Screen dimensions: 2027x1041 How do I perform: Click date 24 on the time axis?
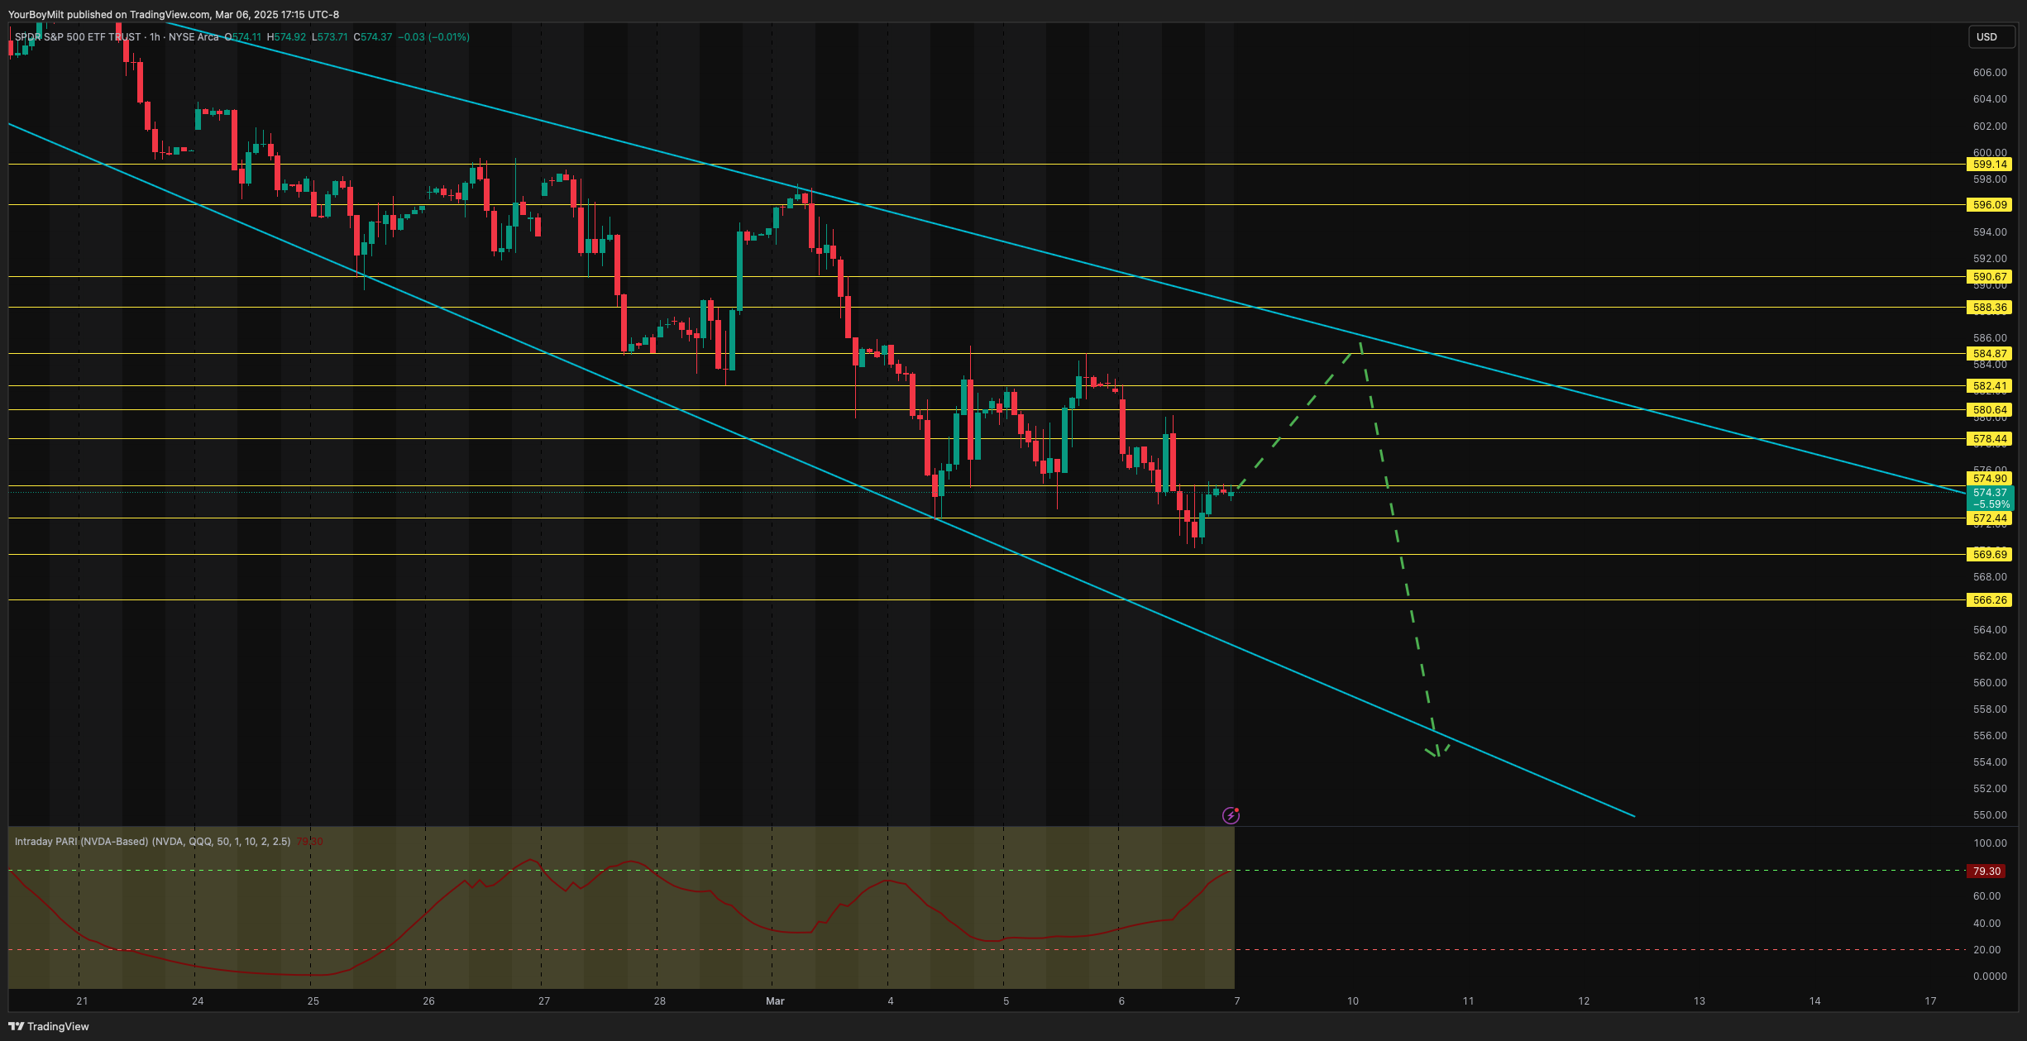(198, 1001)
